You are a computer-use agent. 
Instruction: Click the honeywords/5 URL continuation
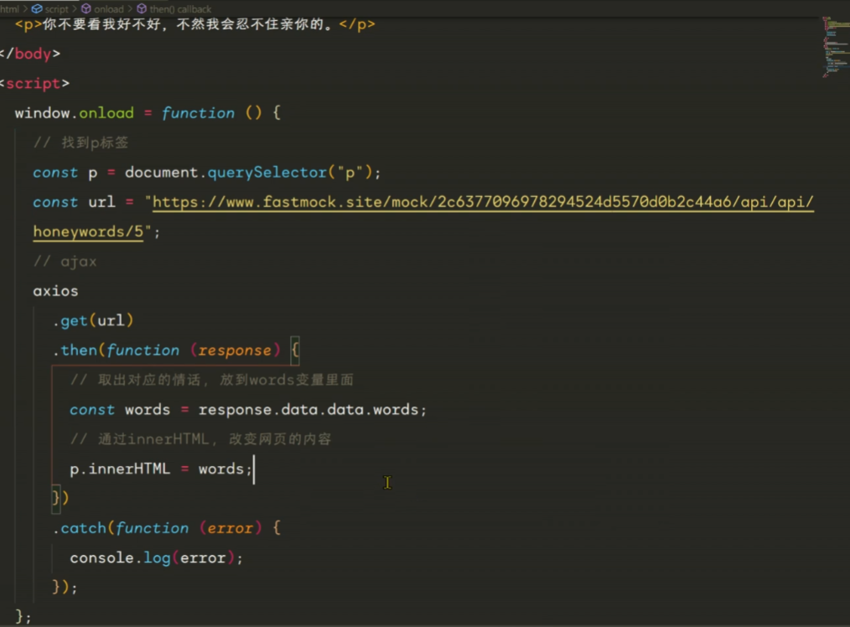[89, 232]
